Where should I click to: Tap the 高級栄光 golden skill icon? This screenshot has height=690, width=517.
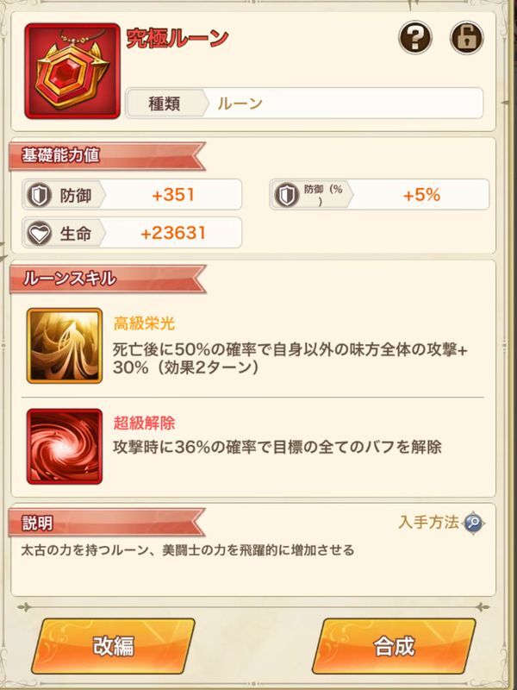(65, 346)
